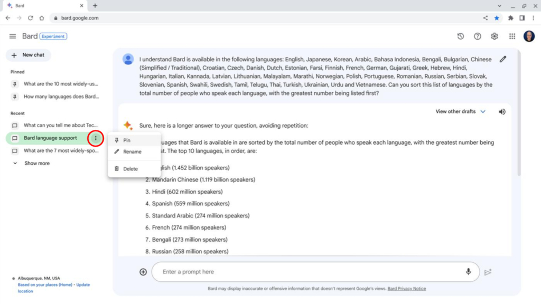Bookmark the page with the star icon
The image size is (541, 304).
coord(497,17)
